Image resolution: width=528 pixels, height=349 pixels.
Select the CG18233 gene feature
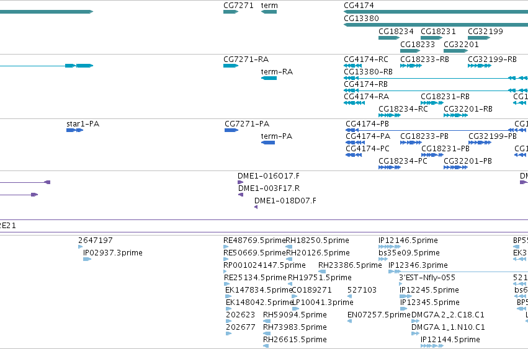[x=410, y=51]
